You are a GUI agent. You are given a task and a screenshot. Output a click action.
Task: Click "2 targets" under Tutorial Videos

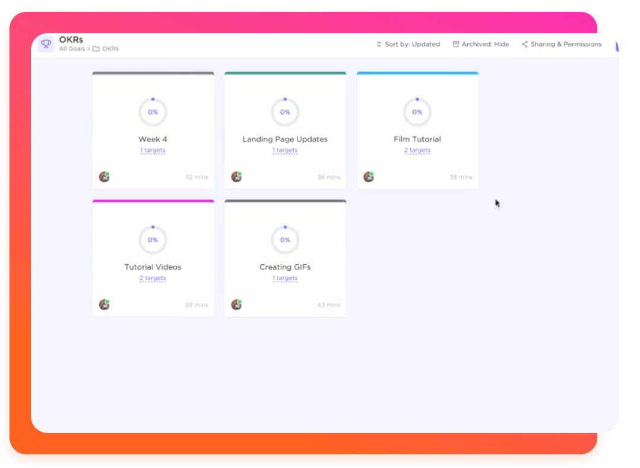(x=153, y=279)
